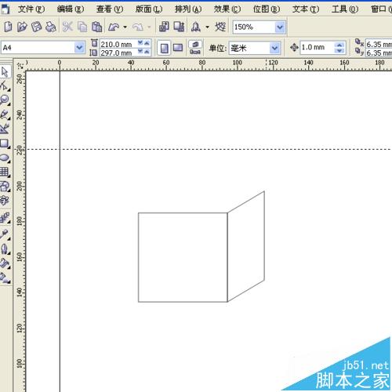Click the Print icon
392x392 pixels.
[51, 27]
